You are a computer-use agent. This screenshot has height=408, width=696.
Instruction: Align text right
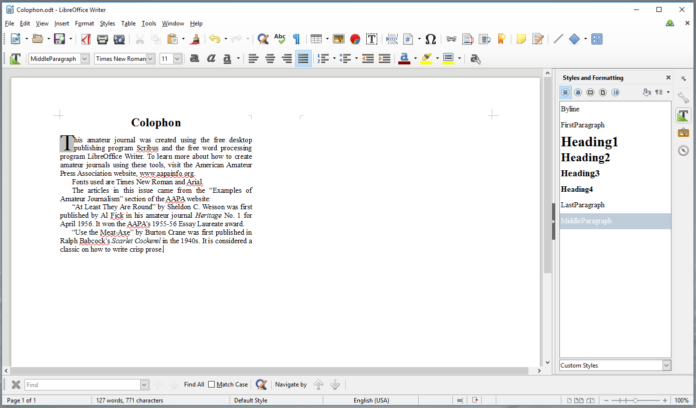pyautogui.click(x=287, y=59)
